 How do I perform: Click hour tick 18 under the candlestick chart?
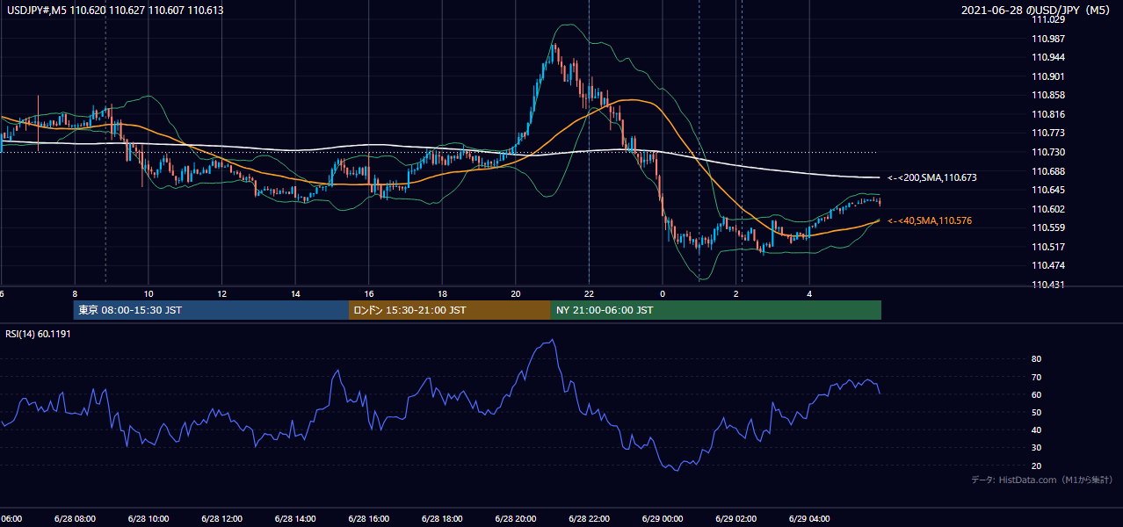click(x=443, y=293)
